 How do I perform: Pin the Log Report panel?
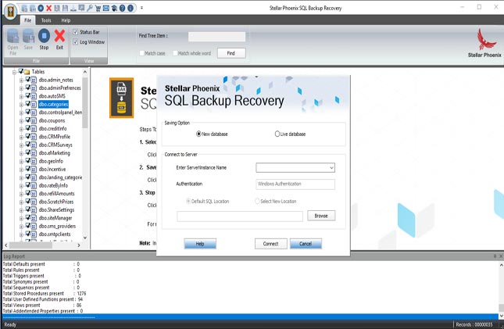(x=495, y=256)
